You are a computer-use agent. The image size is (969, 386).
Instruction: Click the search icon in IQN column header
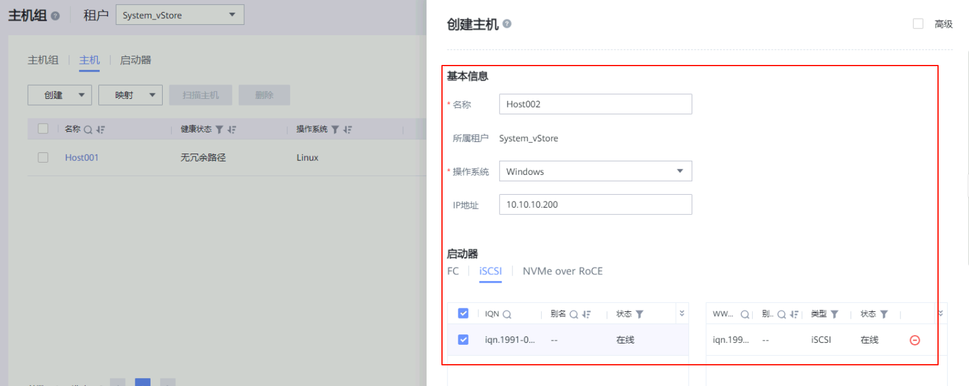(x=507, y=314)
